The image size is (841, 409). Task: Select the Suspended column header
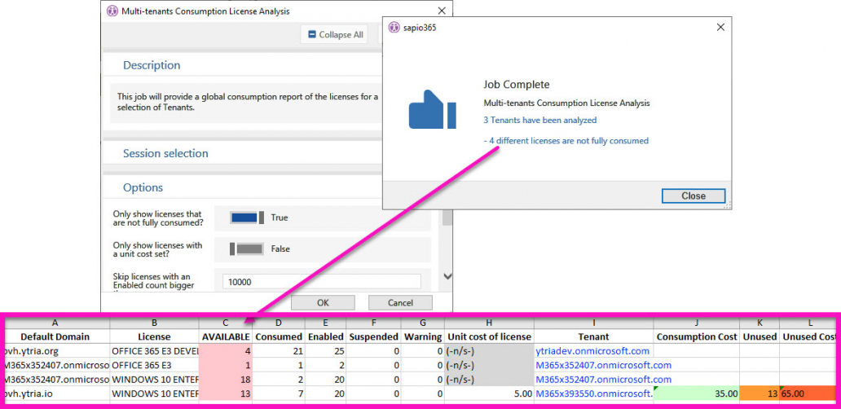[374, 336]
